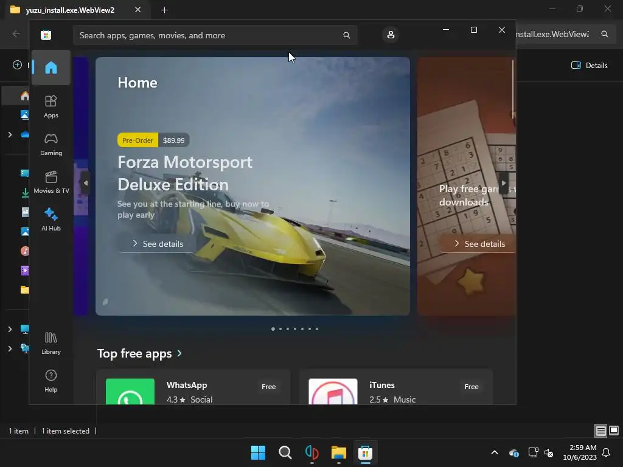The height and width of the screenshot is (467, 623).
Task: Select the fourth carousel page dot
Action: [x=295, y=329]
